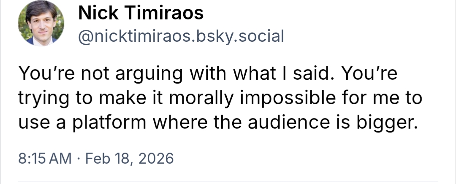
Task: Open the @nicktimiraos.bsky.social handle
Action: tap(181, 37)
